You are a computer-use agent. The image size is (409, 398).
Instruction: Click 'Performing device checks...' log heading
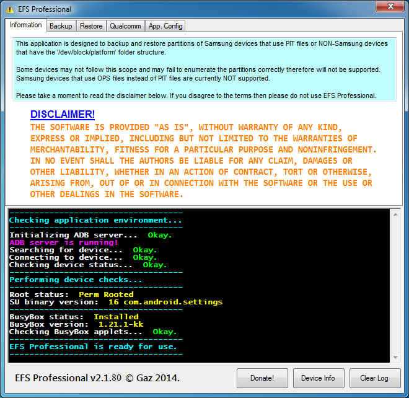(76, 280)
